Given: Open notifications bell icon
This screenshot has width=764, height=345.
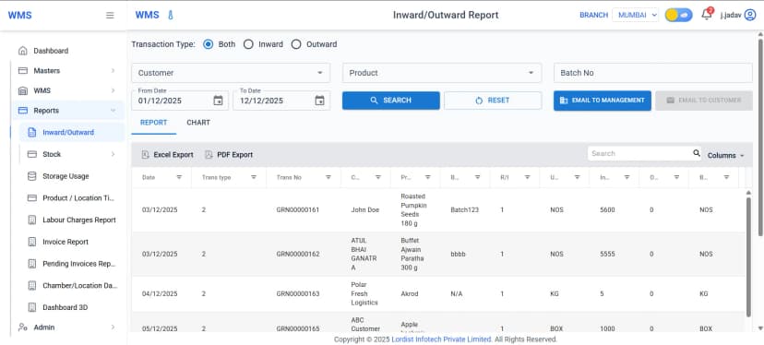Looking at the screenshot, I should [x=706, y=15].
